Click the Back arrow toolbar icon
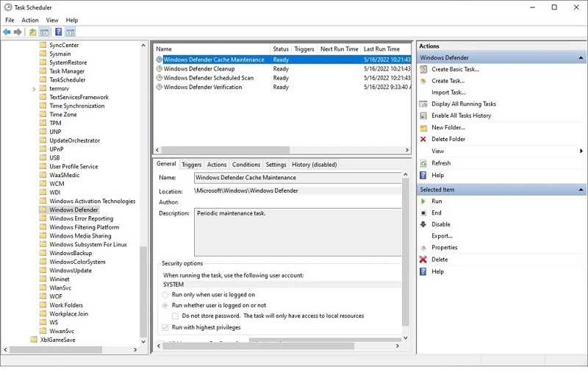Screen dimensions: 588x375 coord(7,32)
